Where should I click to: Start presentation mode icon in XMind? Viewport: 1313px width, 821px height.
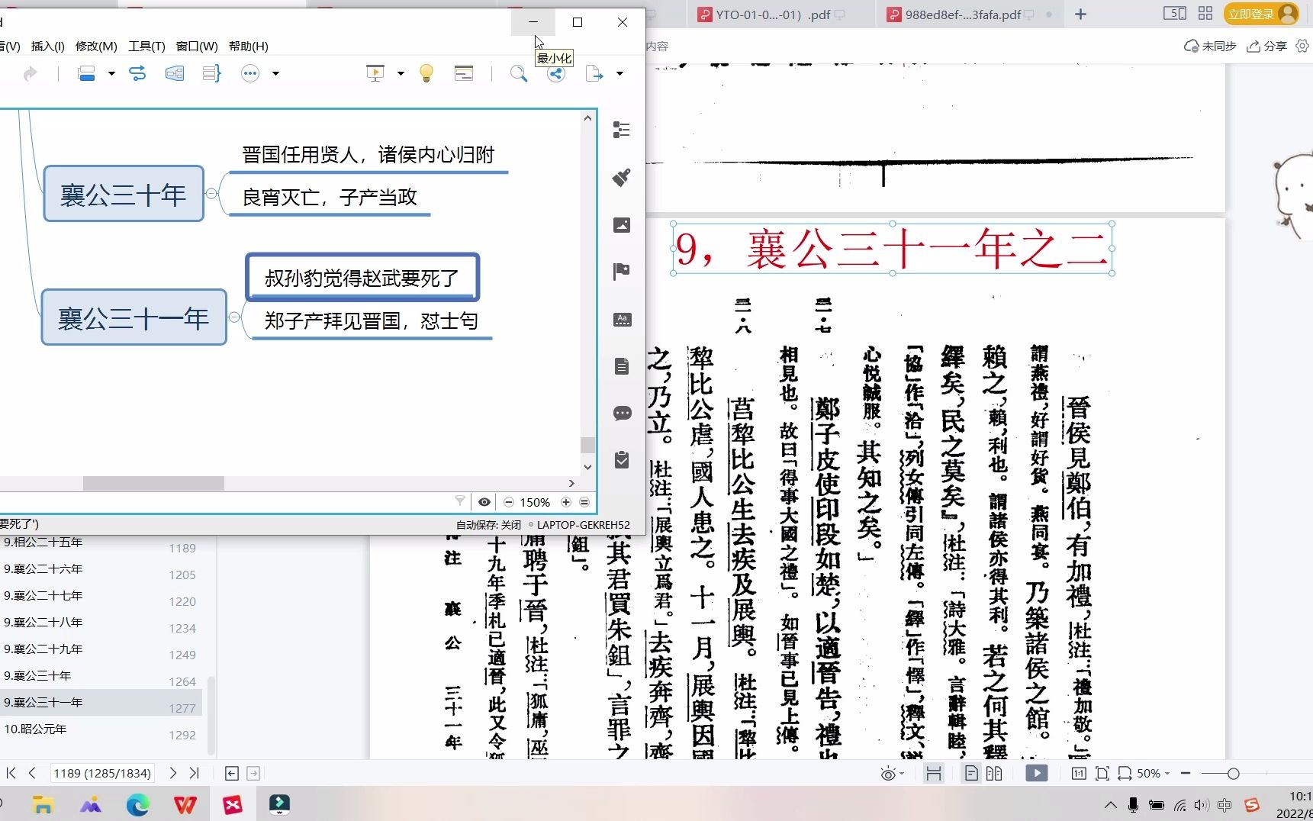click(375, 73)
